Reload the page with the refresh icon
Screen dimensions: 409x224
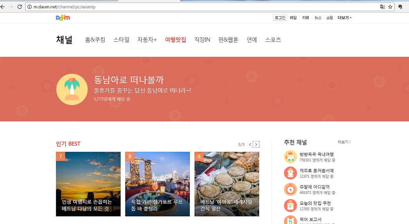tap(19, 6)
